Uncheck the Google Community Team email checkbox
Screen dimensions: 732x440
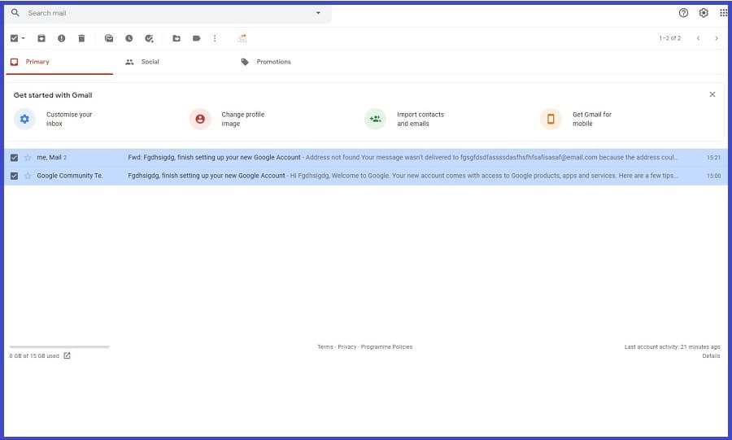[14, 176]
